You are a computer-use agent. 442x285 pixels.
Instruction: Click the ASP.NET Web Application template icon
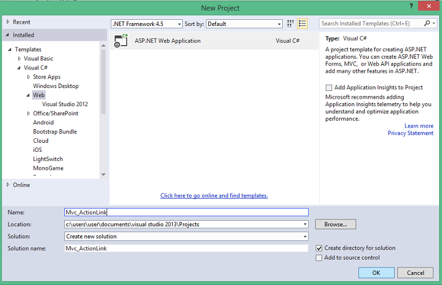click(x=121, y=41)
